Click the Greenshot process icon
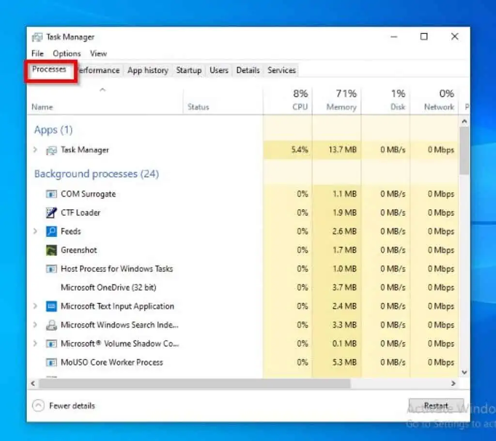The height and width of the screenshot is (441, 496). click(x=51, y=250)
